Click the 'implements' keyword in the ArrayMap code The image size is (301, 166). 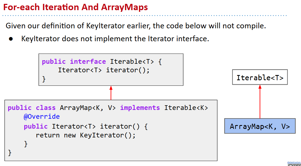[140, 108]
